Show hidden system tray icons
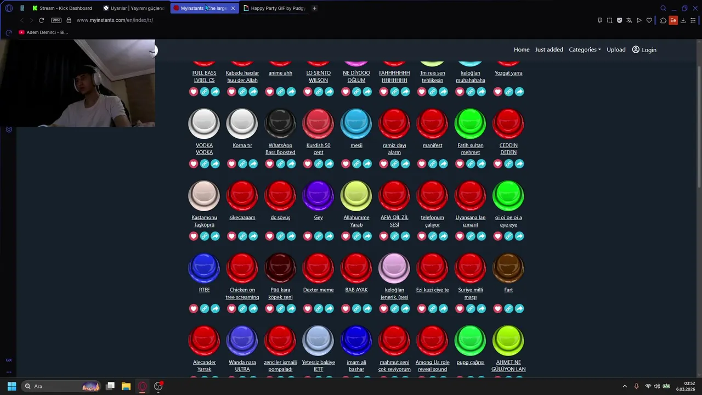The image size is (702, 395). tap(624, 386)
